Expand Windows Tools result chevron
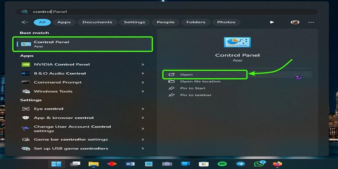The image size is (338, 169). pos(143,91)
